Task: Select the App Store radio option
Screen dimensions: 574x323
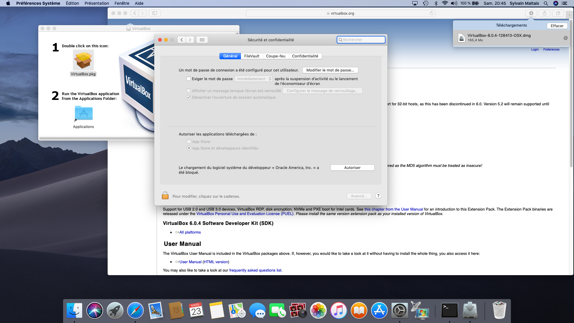Action: tap(189, 141)
